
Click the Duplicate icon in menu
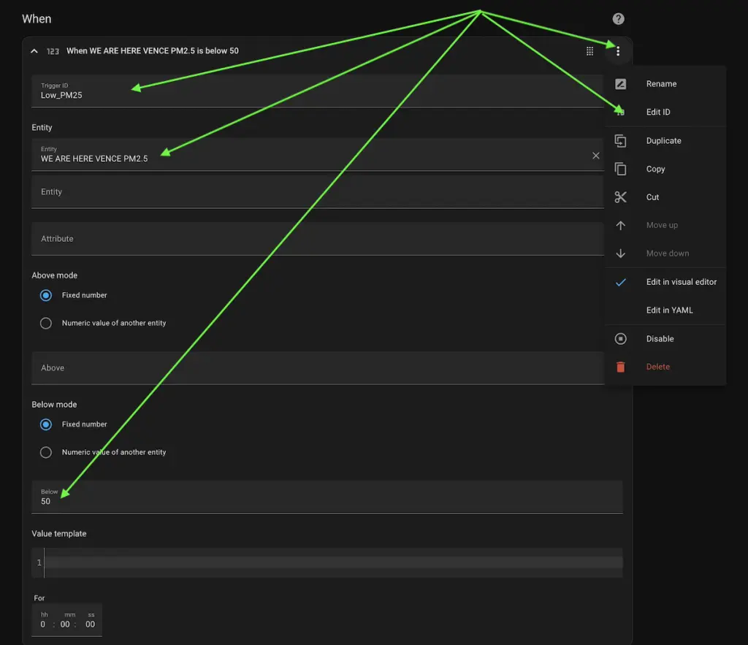coord(620,141)
